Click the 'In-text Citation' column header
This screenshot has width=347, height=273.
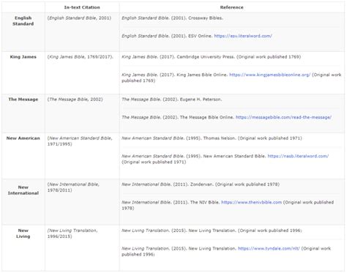[x=82, y=7]
